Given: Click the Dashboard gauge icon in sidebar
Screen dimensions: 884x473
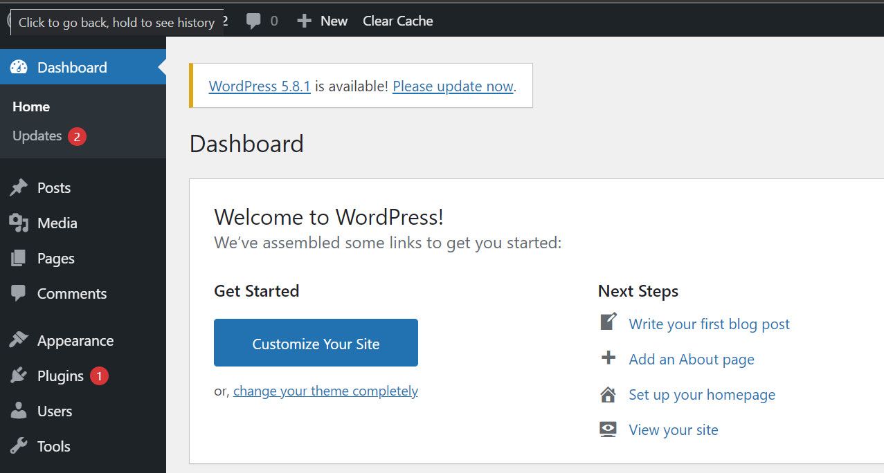Looking at the screenshot, I should (19, 67).
